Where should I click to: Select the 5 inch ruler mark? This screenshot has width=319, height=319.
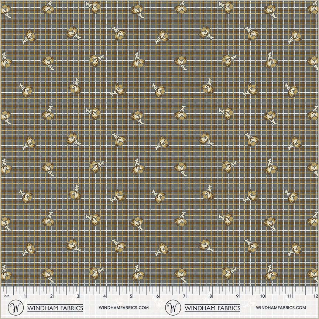[x=131, y=296]
